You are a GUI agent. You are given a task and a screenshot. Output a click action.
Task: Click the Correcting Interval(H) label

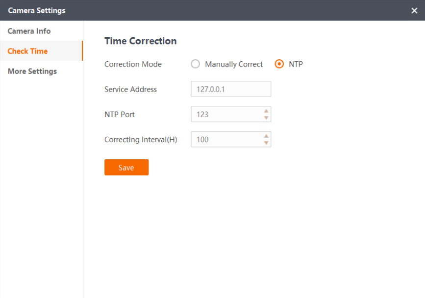click(x=141, y=140)
